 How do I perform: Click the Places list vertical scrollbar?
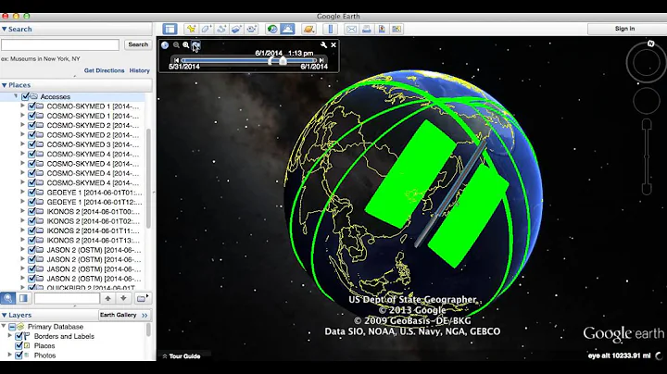pos(148,179)
